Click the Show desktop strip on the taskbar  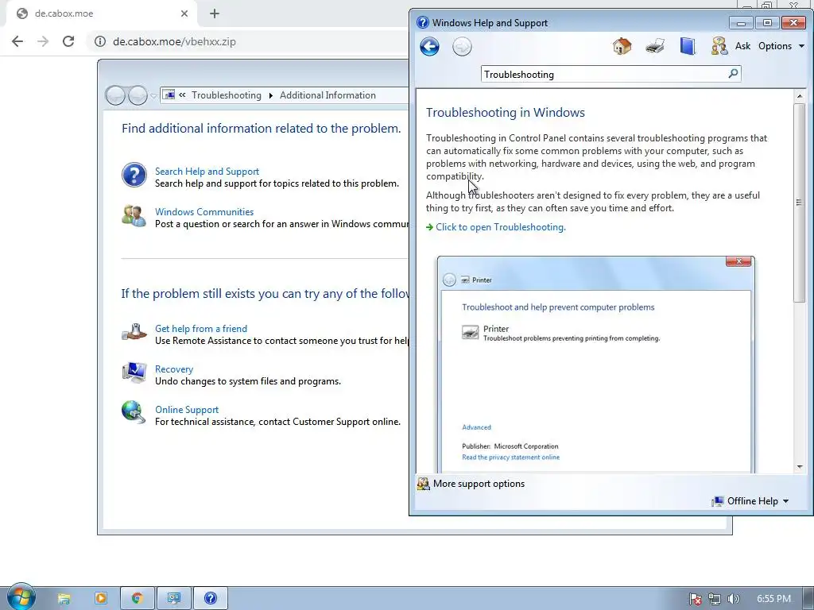pos(808,599)
